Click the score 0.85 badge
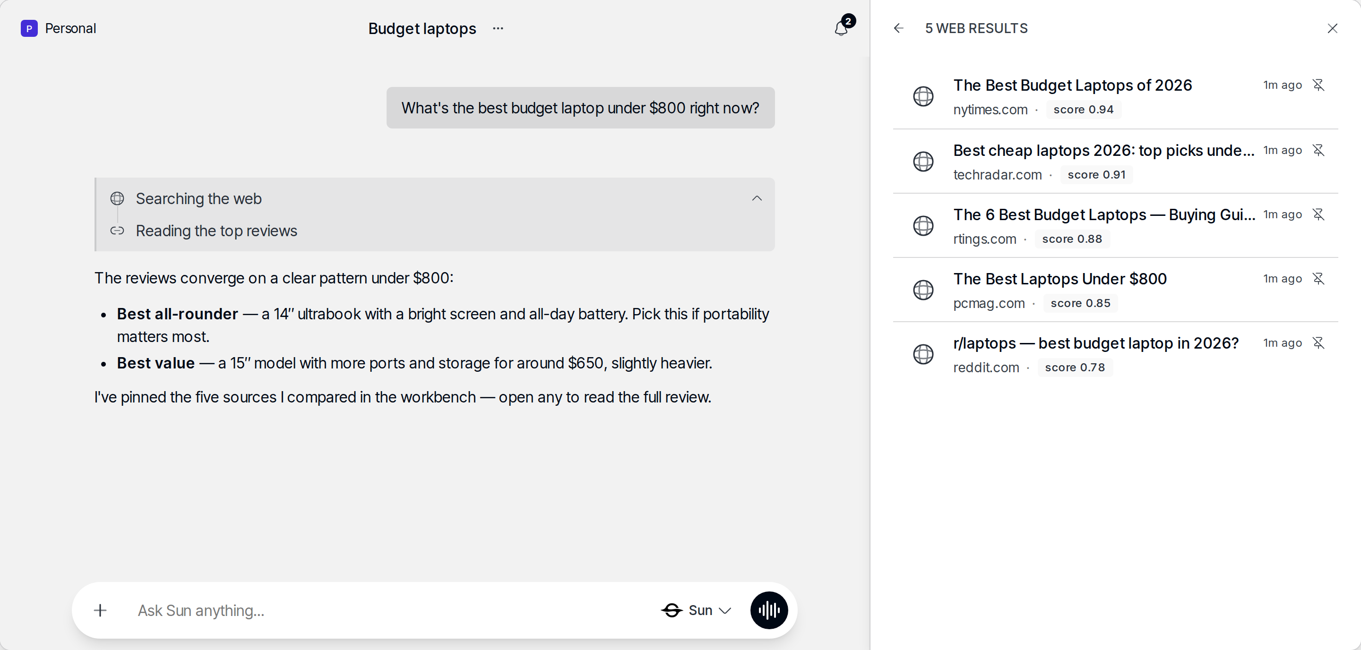The height and width of the screenshot is (650, 1361). pyautogui.click(x=1080, y=304)
